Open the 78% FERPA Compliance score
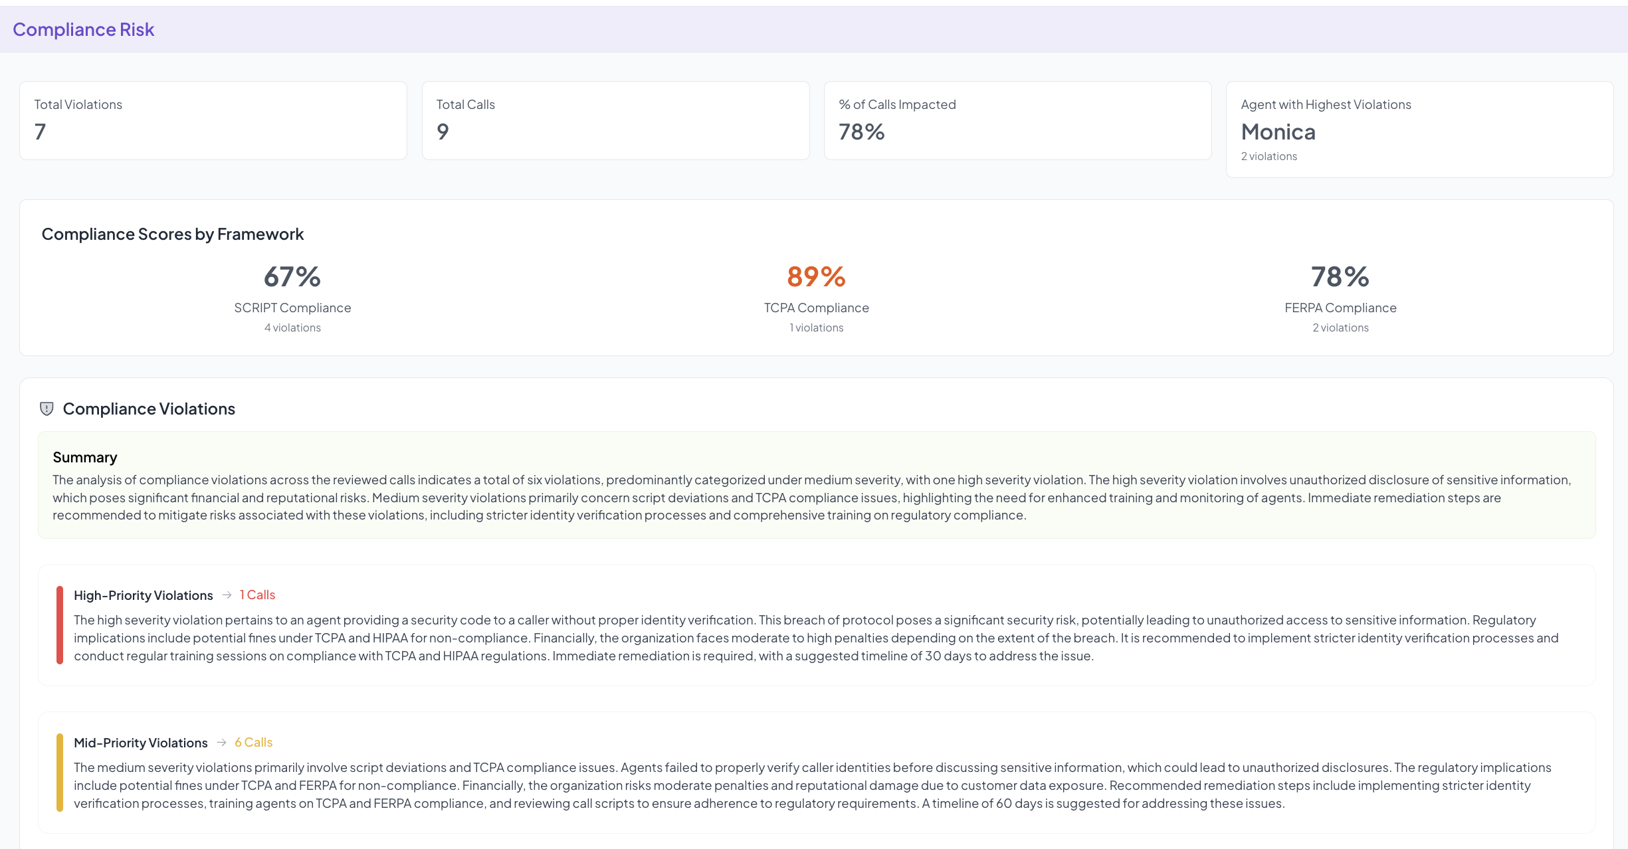Screen dimensions: 1628x849 click(x=1340, y=276)
